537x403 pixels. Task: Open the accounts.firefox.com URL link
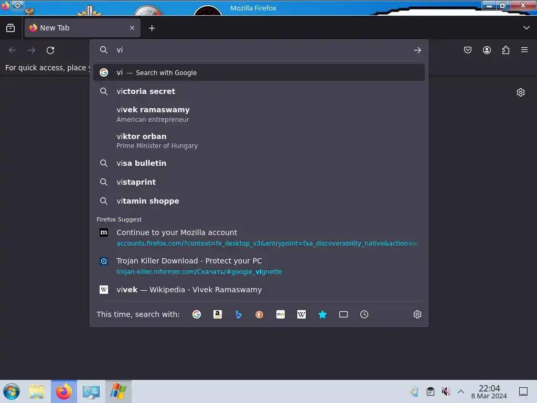click(x=267, y=243)
